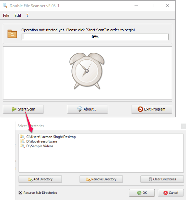Click the Cancel button in Select Directories

point(171,193)
